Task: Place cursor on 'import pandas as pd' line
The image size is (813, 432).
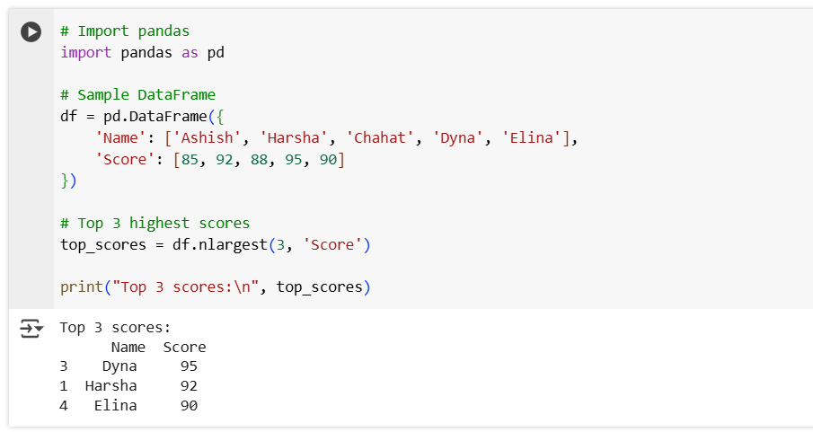Action: [142, 52]
